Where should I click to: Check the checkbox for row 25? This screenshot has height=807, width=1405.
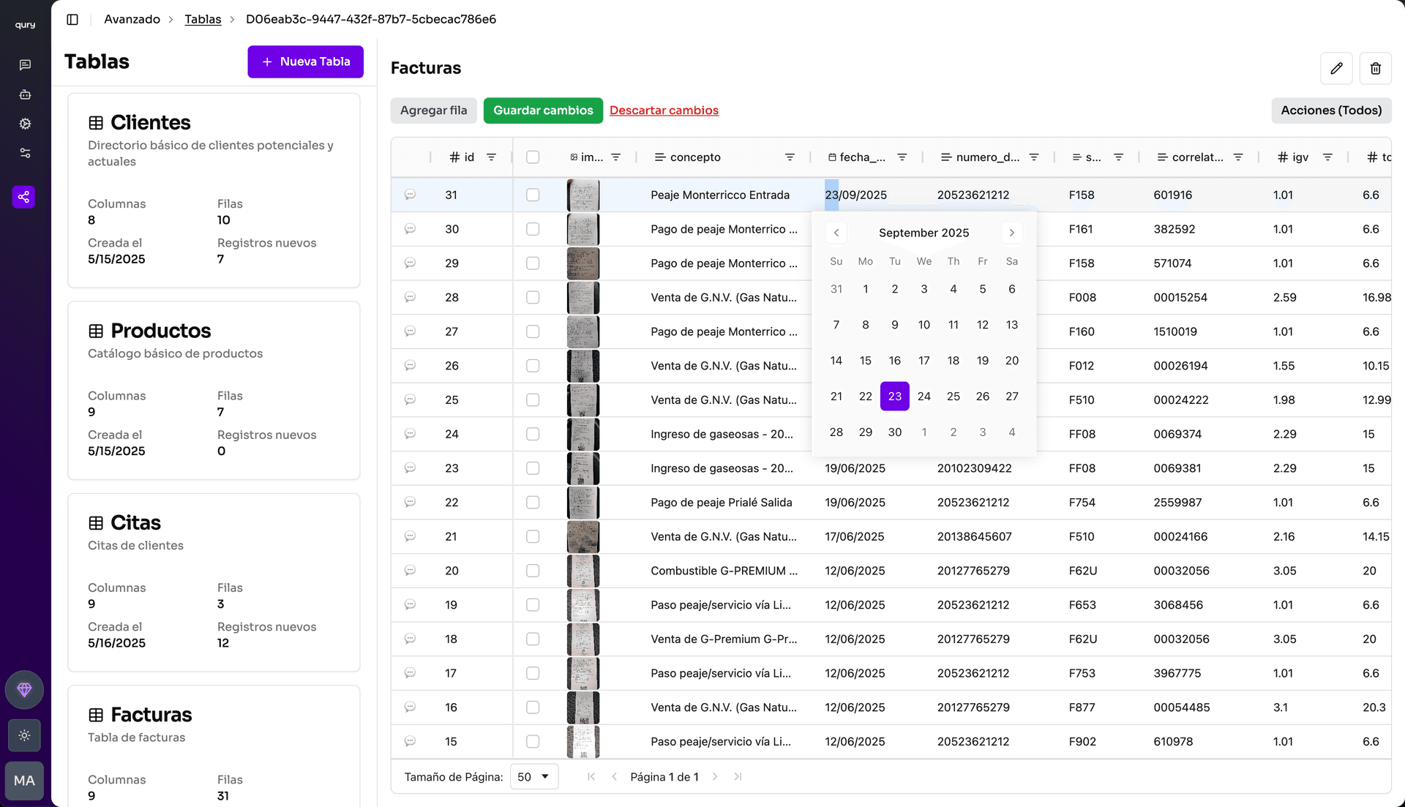point(533,399)
